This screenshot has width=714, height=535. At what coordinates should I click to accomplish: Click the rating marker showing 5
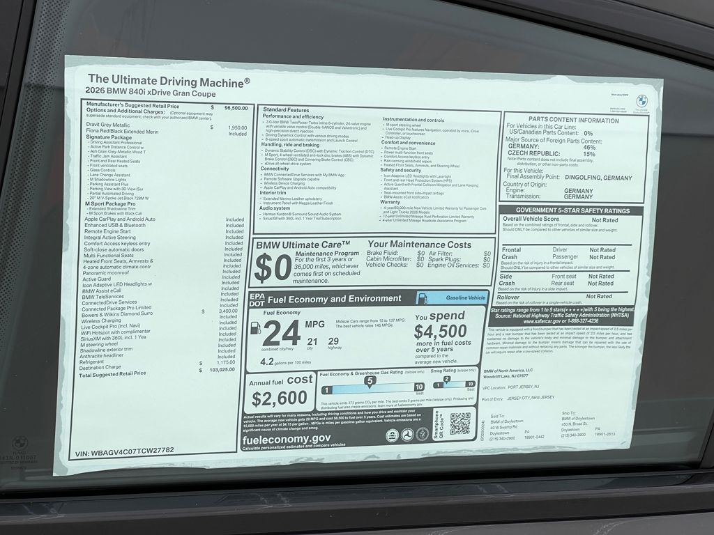370,381
